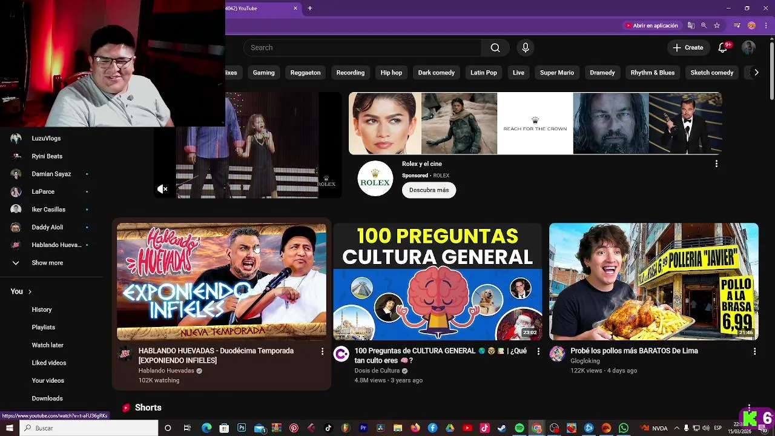Image resolution: width=775 pixels, height=436 pixels.
Task: Open Ryini Beats subscription
Action: pyautogui.click(x=47, y=156)
